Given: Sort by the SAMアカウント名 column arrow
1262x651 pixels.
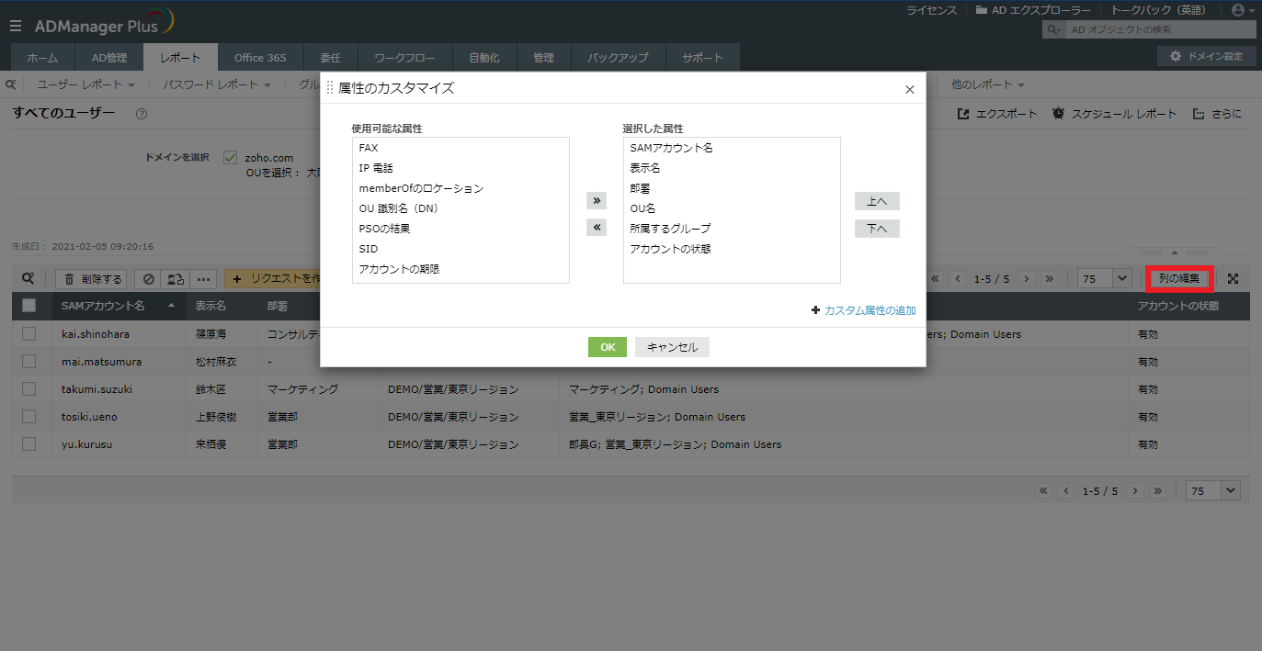Looking at the screenshot, I should [171, 306].
